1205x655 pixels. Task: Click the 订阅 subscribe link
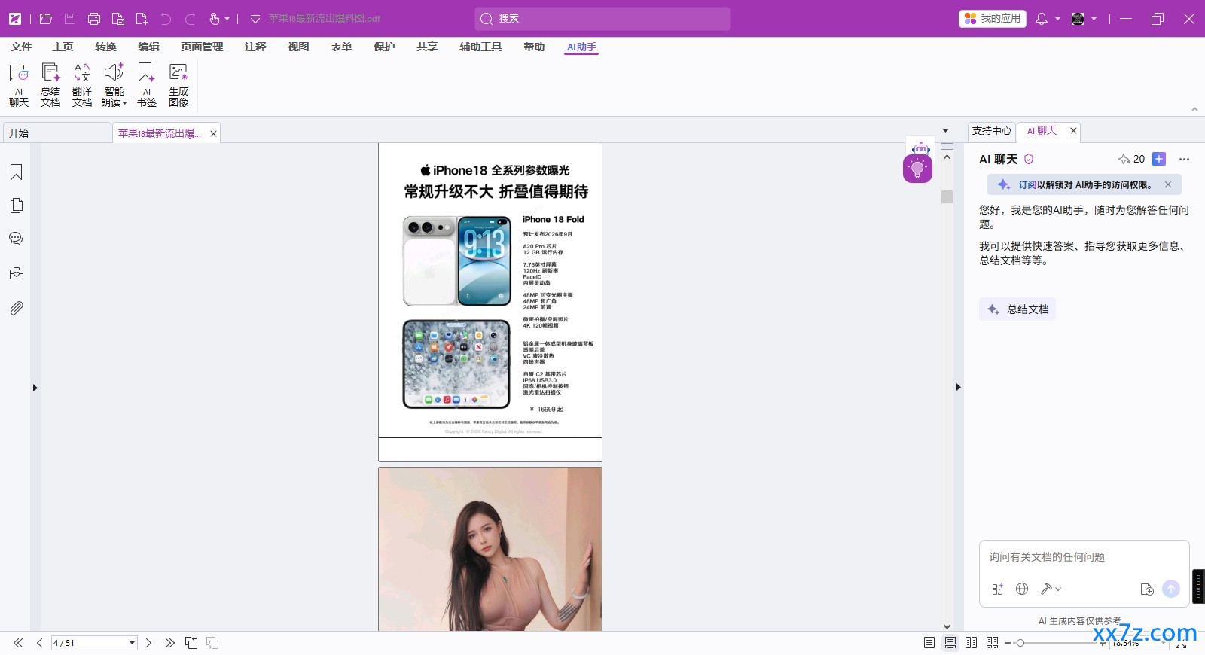(x=1027, y=184)
